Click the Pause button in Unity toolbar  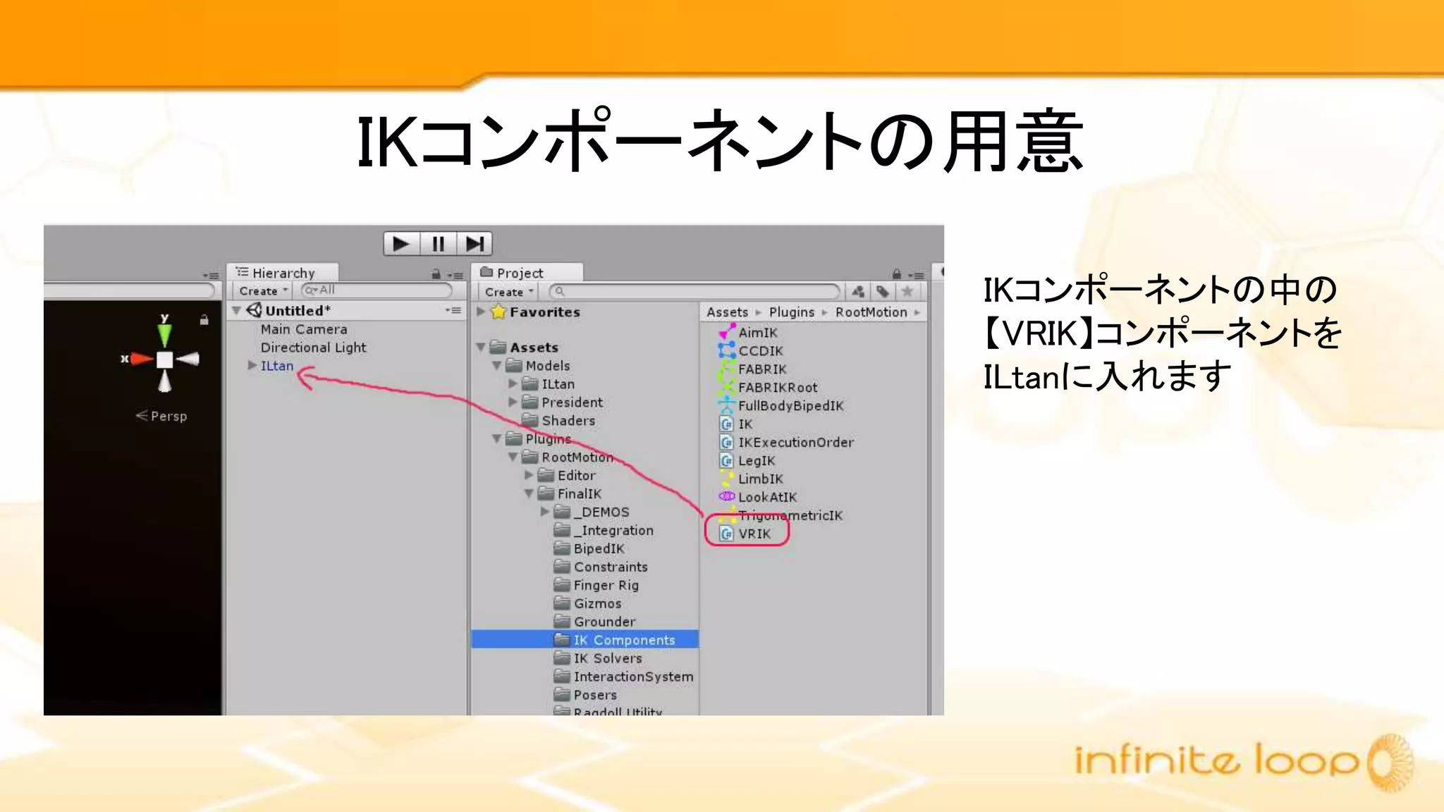click(x=438, y=244)
